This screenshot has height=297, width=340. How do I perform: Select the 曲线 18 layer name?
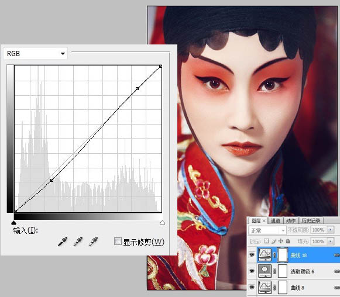[298, 255]
